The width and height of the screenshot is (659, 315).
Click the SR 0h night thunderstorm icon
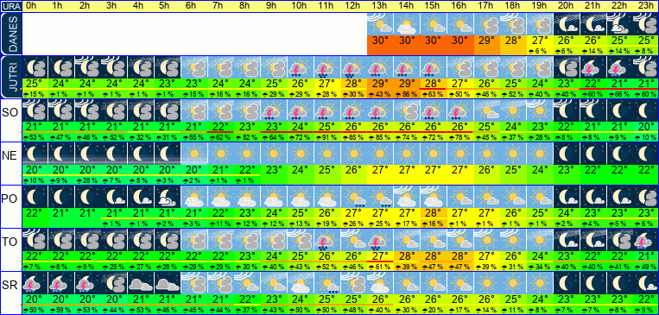35,282
